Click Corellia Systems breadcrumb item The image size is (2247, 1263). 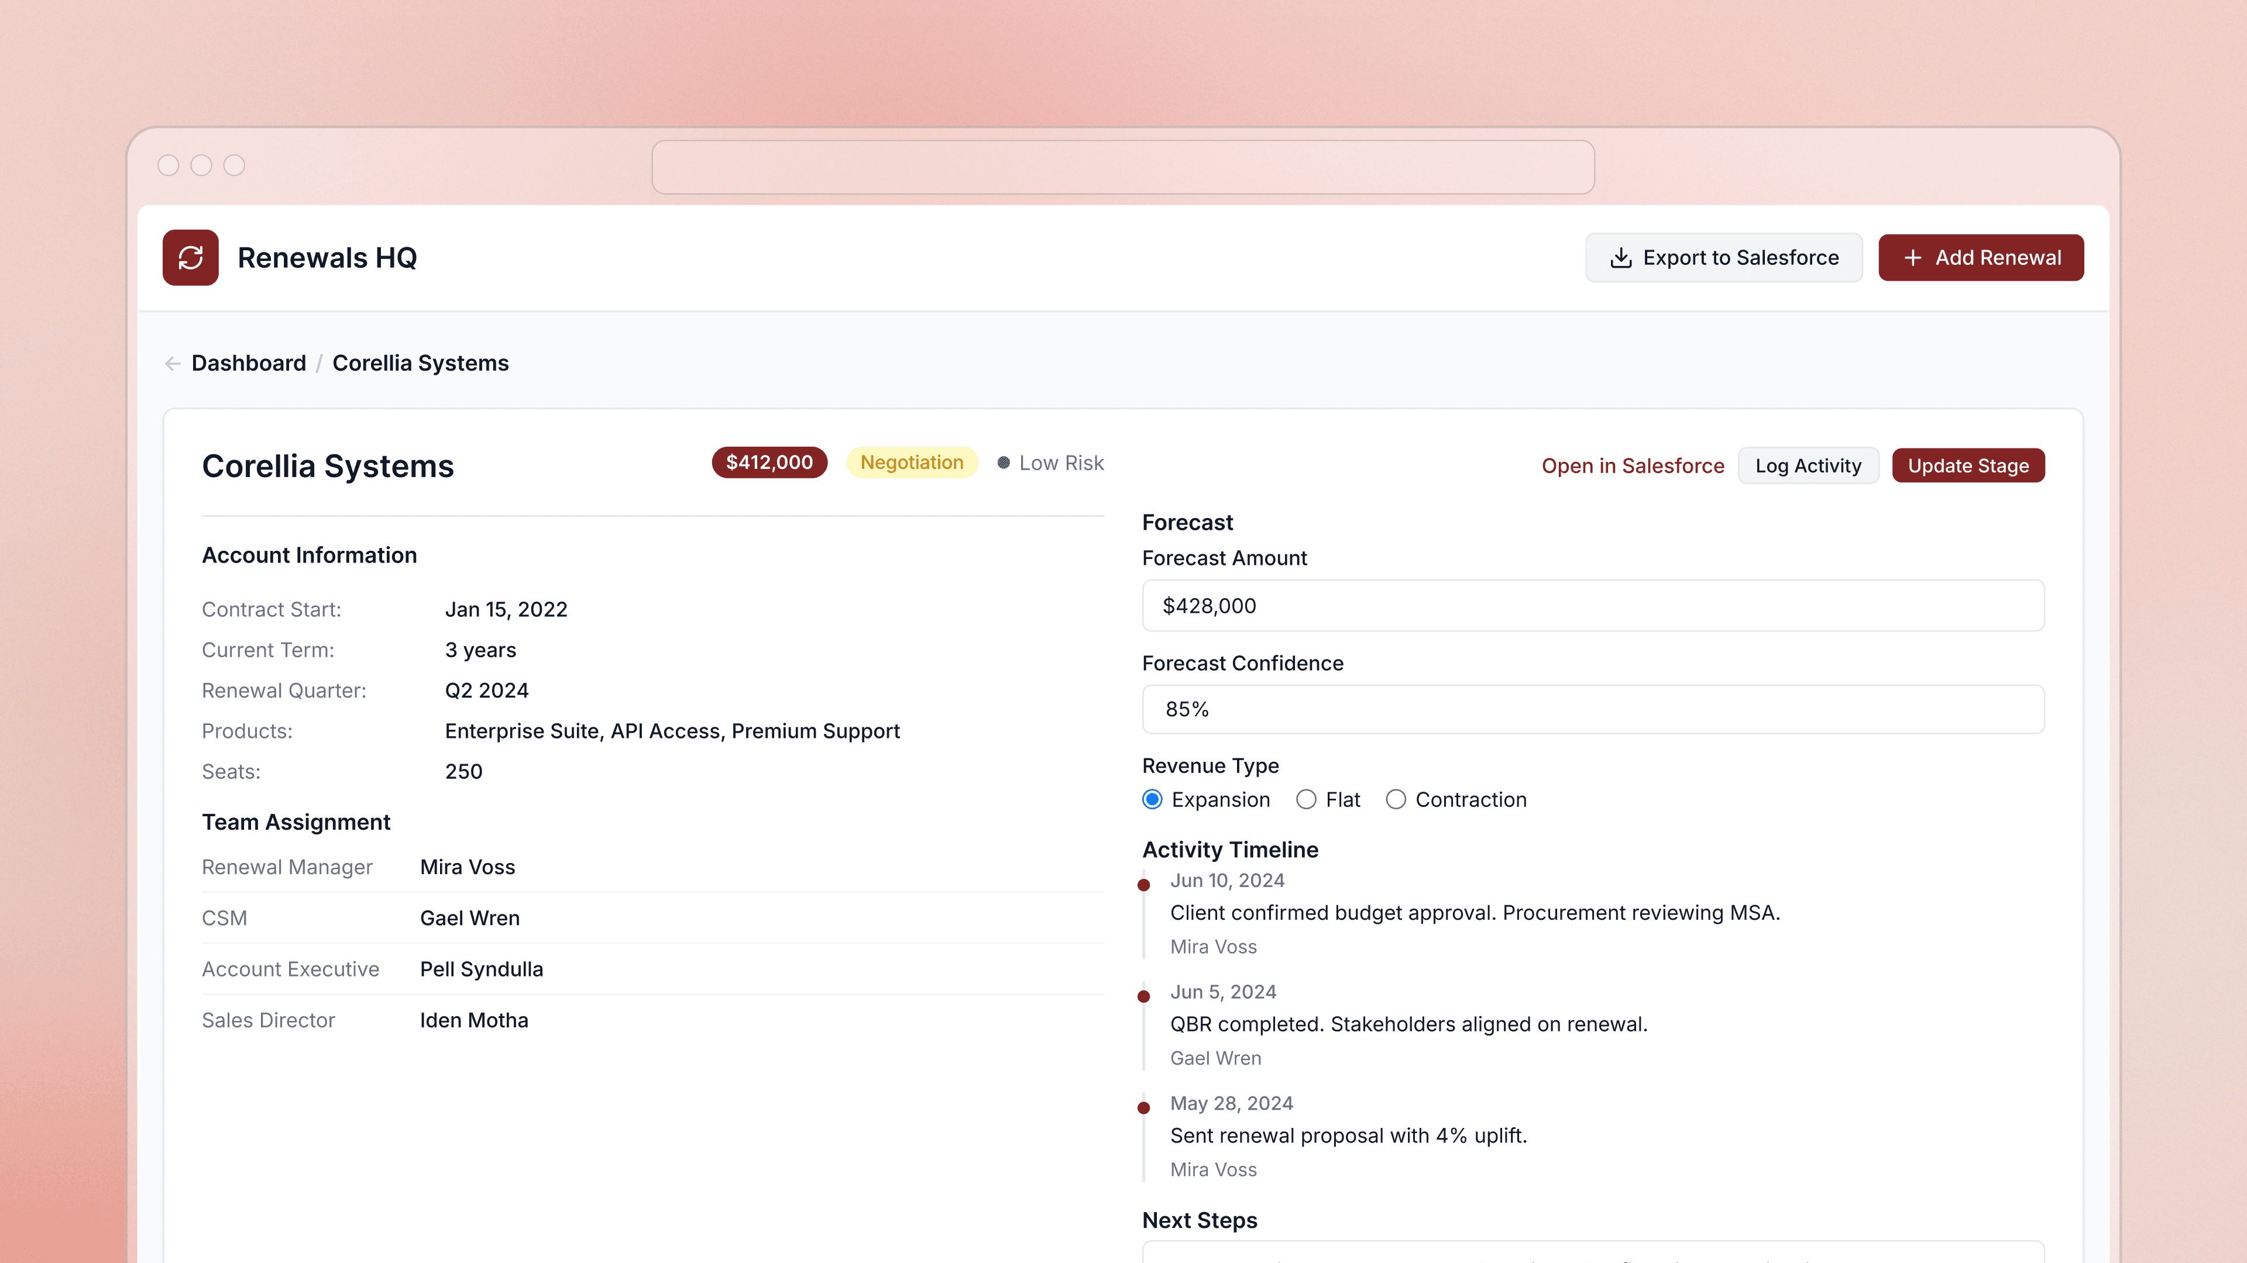(421, 363)
